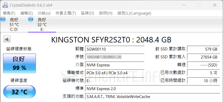This screenshot has height=102, width=223.
Task: Click the 32 °C temperature button
Action: point(20,92)
